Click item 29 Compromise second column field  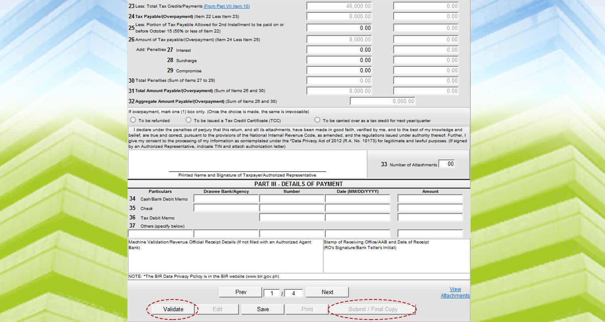[426, 70]
